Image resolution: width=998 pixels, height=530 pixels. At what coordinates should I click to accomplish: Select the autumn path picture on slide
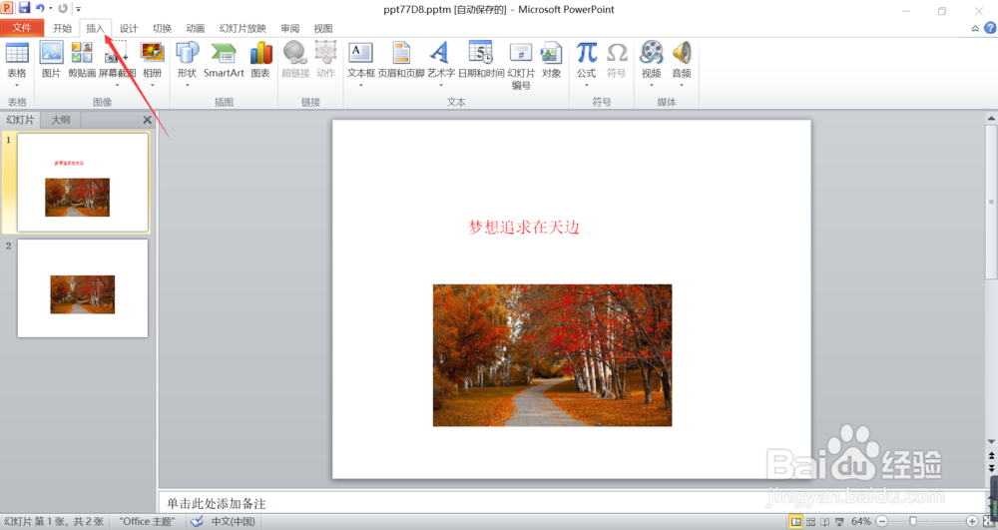tap(553, 355)
